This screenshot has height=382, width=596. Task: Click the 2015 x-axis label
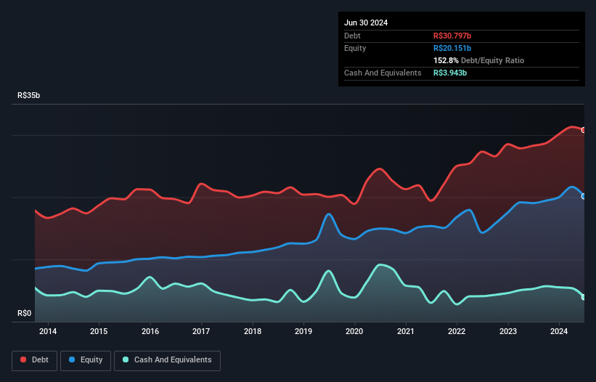(99, 331)
